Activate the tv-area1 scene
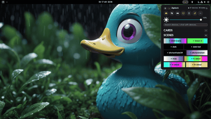This screenshot has height=119, width=211. coord(196,59)
